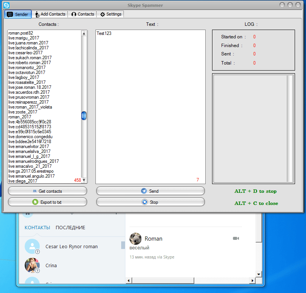The image size is (306, 293).
Task: Select contact live:emacalvo_21_2017
Action: 30,166
